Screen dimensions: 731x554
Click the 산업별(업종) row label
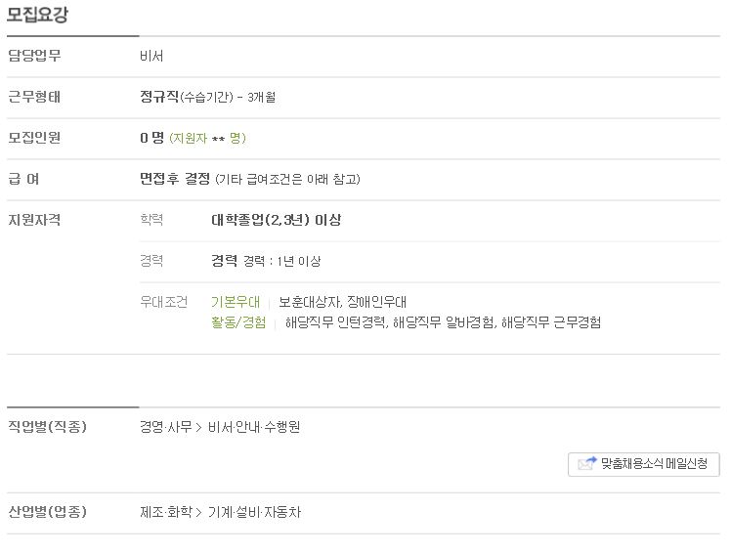tap(48, 512)
